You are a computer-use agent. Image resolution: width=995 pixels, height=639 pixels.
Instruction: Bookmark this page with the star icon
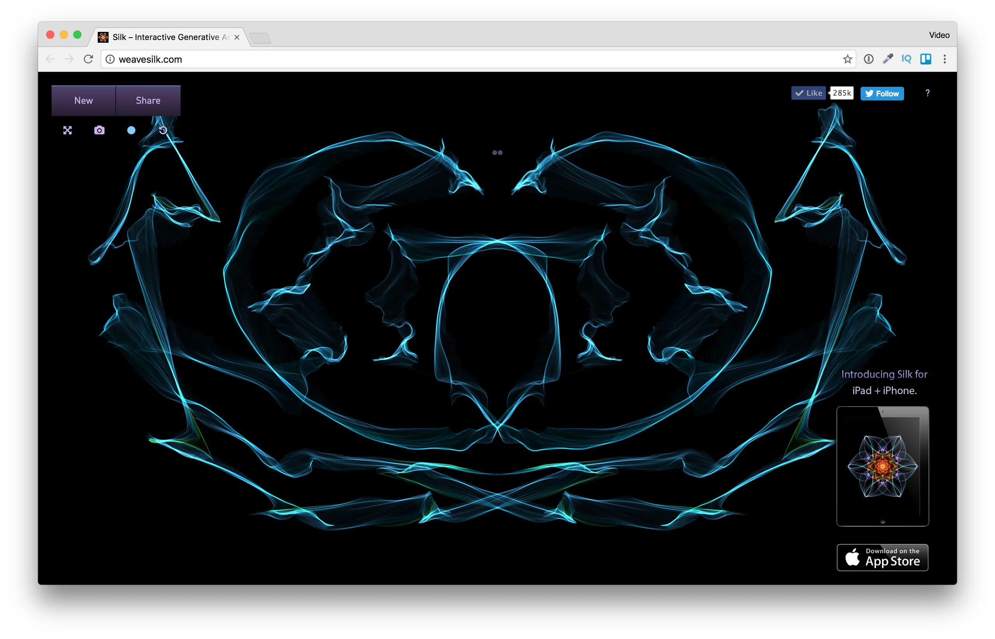(847, 59)
